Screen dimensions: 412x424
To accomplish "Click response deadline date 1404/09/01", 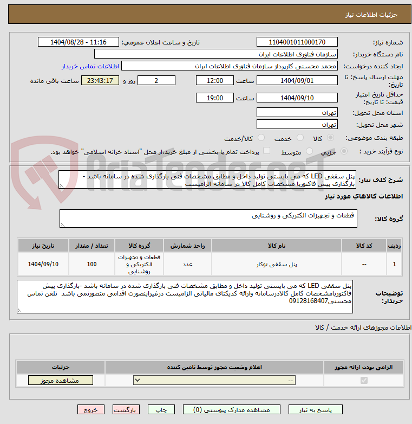I will (x=297, y=81).
